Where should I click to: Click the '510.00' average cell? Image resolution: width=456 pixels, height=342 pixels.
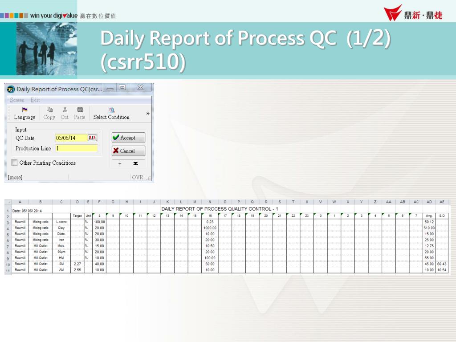[429, 228]
